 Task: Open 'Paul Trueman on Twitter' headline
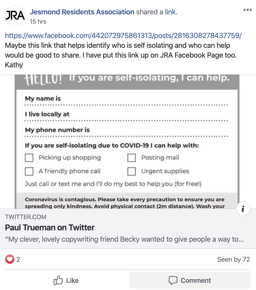[x=50, y=228]
